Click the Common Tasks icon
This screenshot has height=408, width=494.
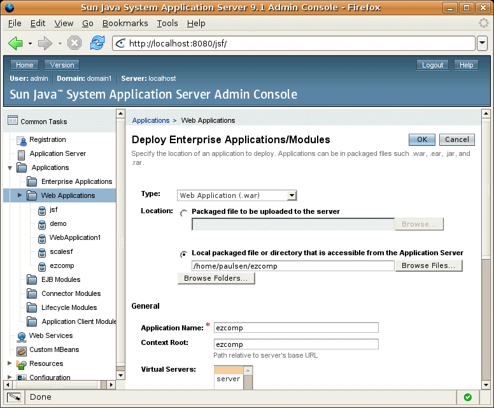[12, 121]
